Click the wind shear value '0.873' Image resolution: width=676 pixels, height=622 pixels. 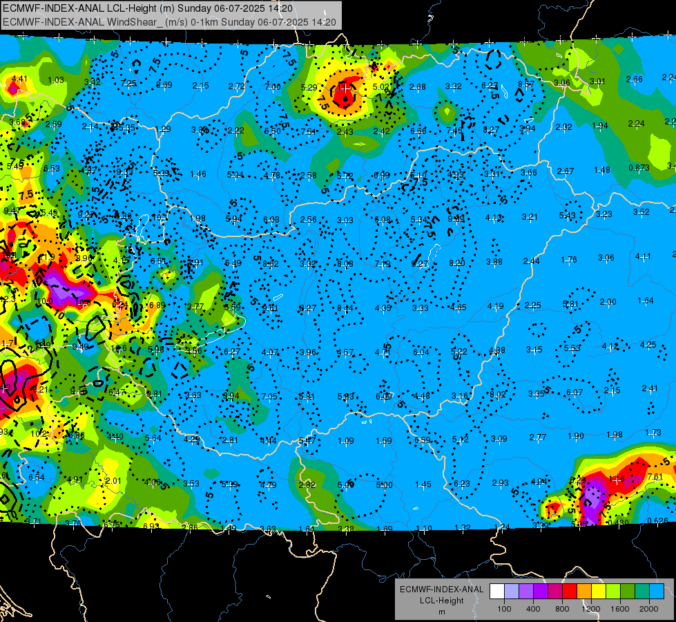(x=639, y=167)
